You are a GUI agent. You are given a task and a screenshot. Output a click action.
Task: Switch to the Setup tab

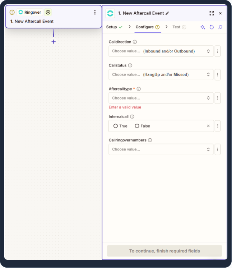tap(112, 27)
